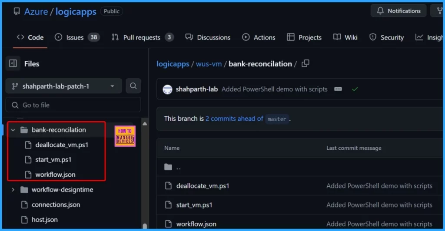445x231 pixels.
Task: Click the repository icon left of Azure
Action: [x=17, y=11]
